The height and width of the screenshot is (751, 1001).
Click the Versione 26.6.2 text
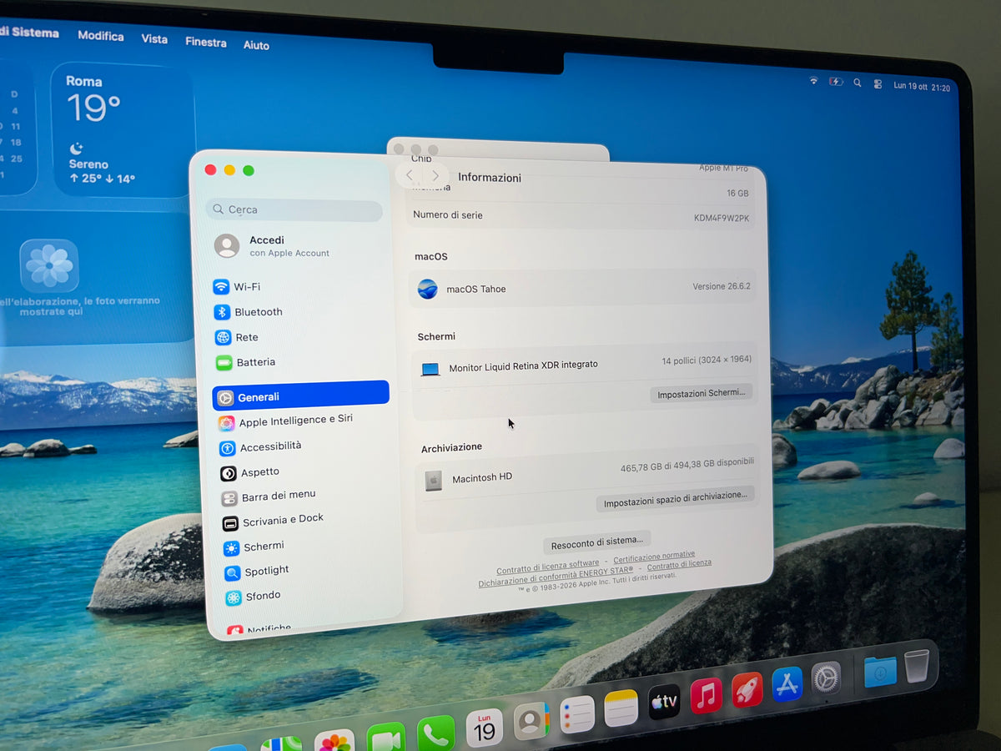tap(722, 286)
